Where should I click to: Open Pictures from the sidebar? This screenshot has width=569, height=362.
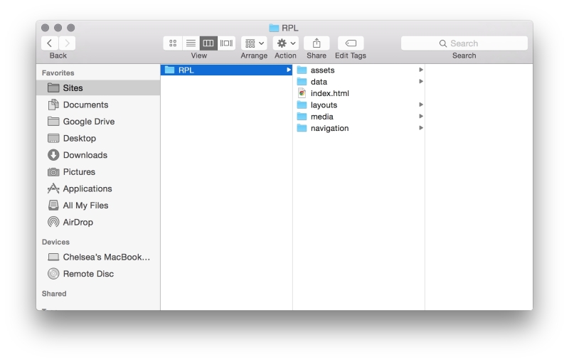[x=98, y=172]
